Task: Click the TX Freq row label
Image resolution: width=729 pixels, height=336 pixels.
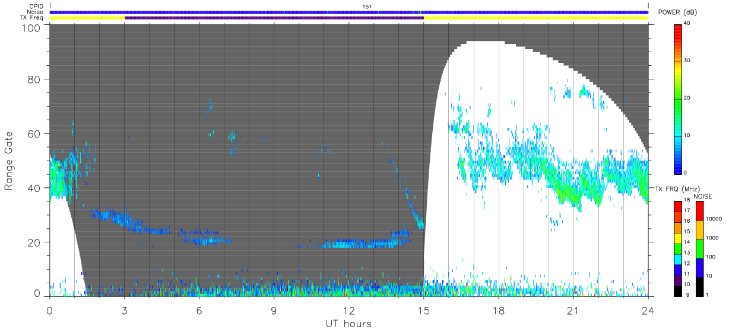Action: click(33, 18)
